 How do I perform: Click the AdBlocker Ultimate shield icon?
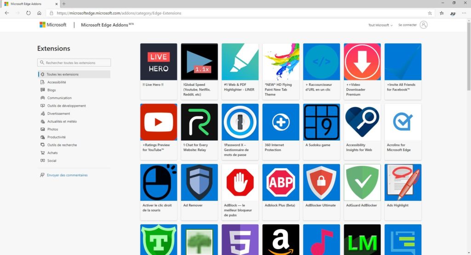click(322, 182)
